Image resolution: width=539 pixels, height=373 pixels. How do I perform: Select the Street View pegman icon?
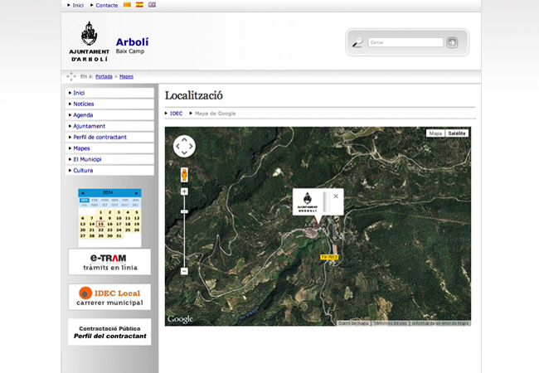184,175
